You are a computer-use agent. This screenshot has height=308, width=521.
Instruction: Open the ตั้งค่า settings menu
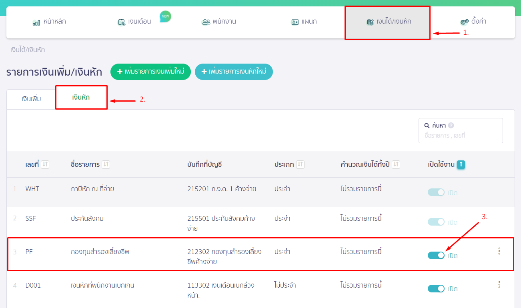point(473,22)
